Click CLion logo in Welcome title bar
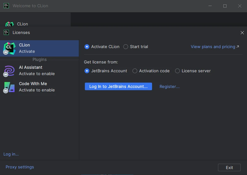The height and width of the screenshot is (175, 247). coord(6,6)
